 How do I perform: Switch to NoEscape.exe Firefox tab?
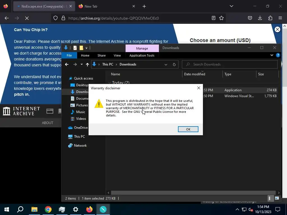44,6
